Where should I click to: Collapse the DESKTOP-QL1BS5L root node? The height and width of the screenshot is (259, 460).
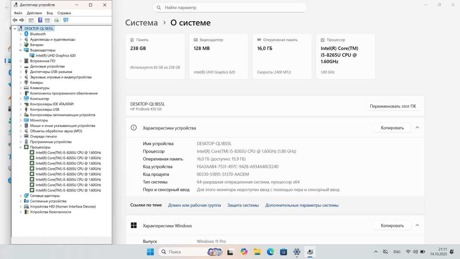[x=15, y=29]
